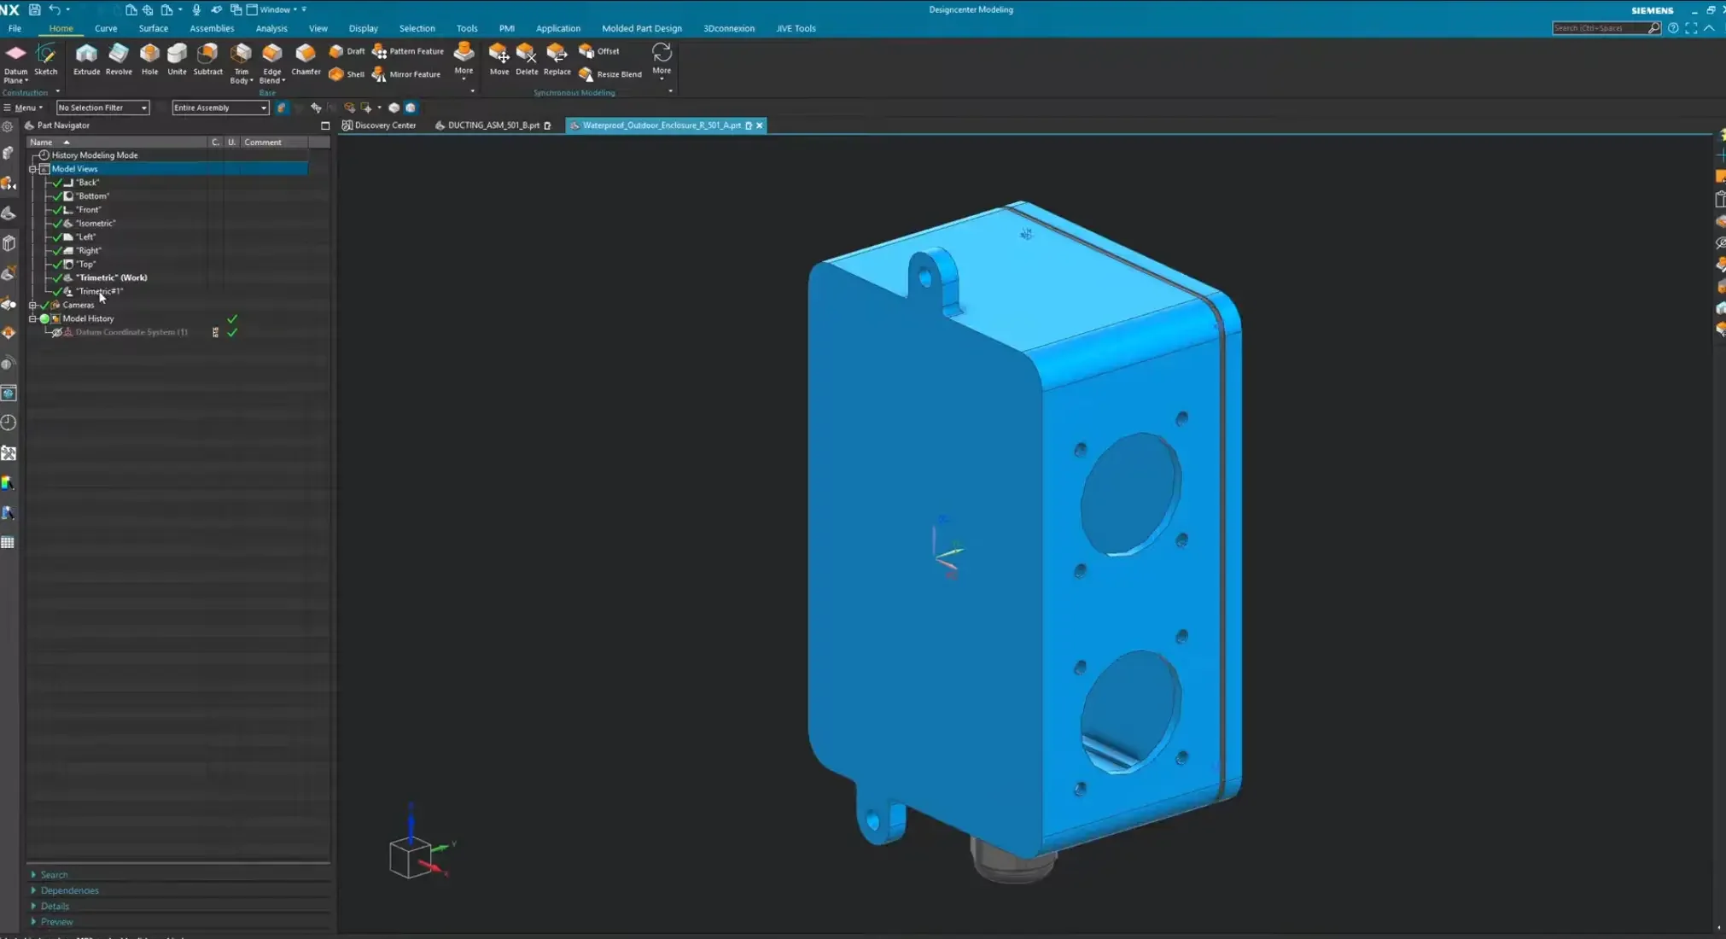Open the No Selection Filter dropdown
This screenshot has width=1726, height=939.
coord(103,108)
